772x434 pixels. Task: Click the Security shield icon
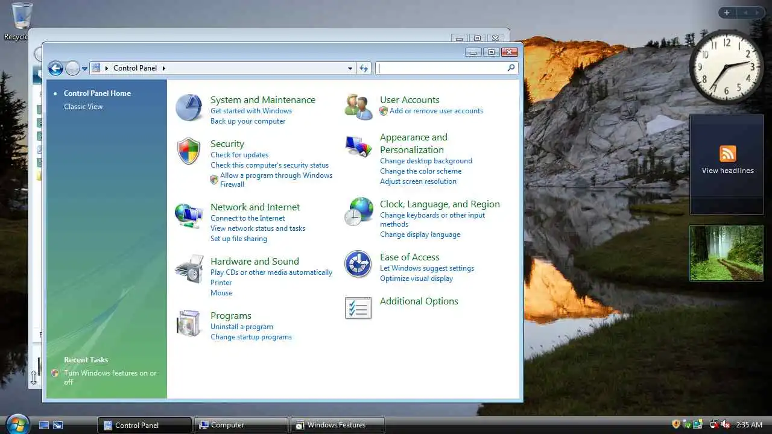pos(189,151)
